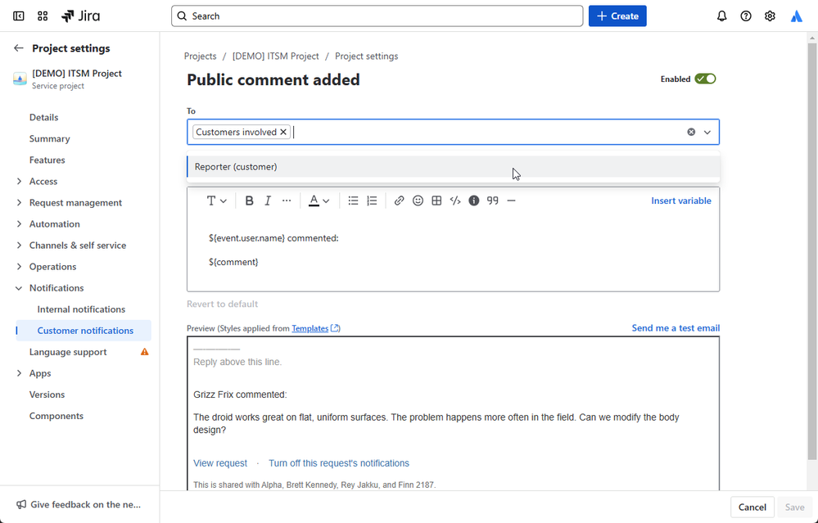The image size is (818, 523).
Task: Open Projects breadcrumb
Action: 201,56
